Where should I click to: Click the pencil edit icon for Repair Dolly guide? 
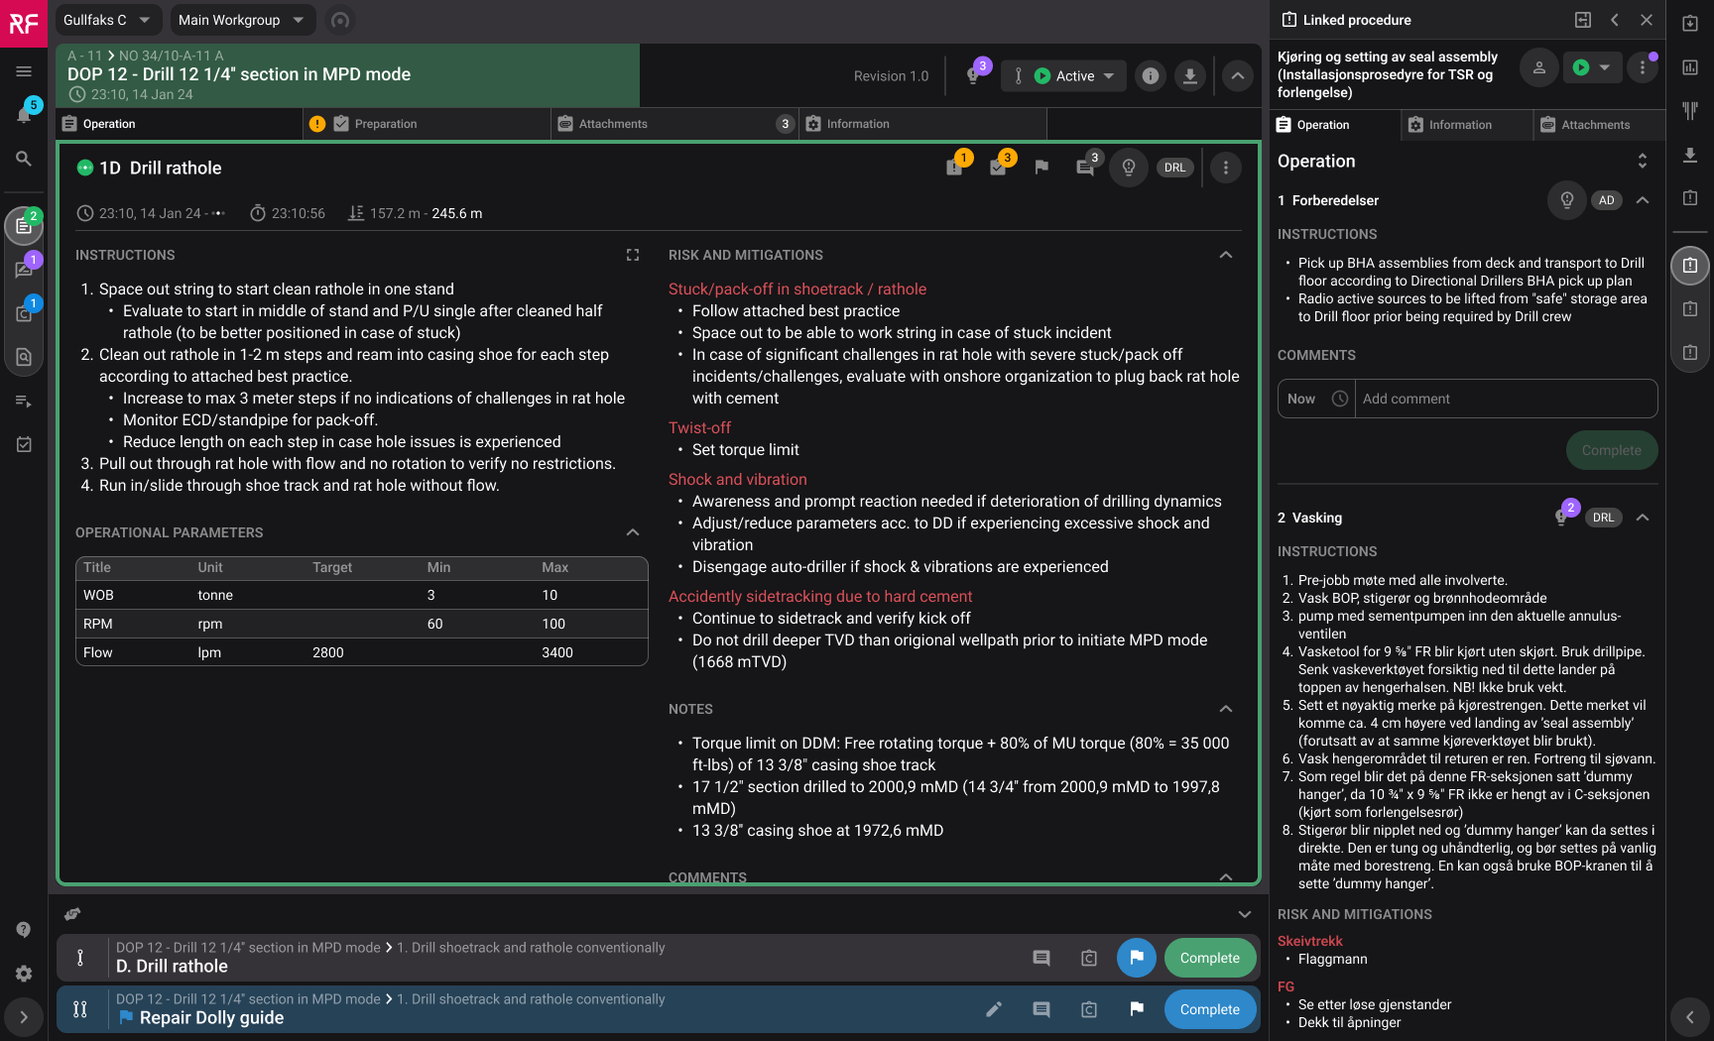pos(994,1009)
